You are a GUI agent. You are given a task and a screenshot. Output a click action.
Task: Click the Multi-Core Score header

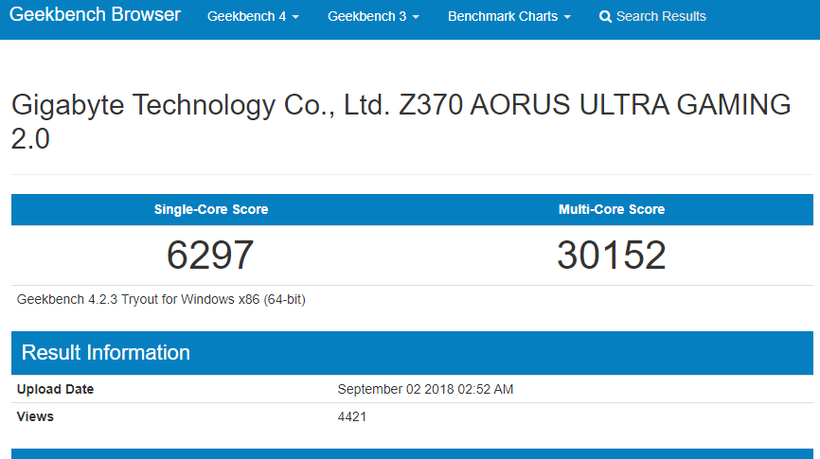[x=612, y=209]
